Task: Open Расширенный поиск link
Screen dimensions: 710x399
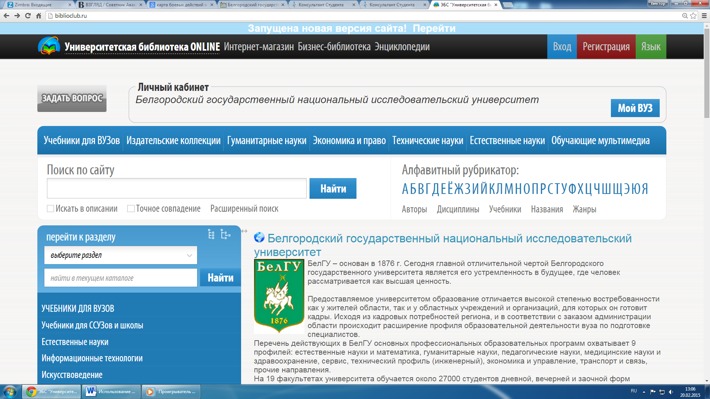Action: pyautogui.click(x=244, y=209)
